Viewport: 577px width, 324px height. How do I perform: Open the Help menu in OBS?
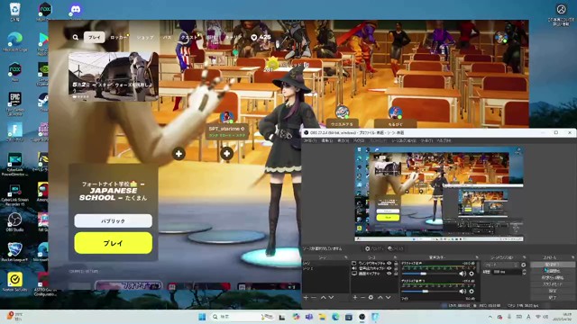pyautogui.click(x=444, y=140)
